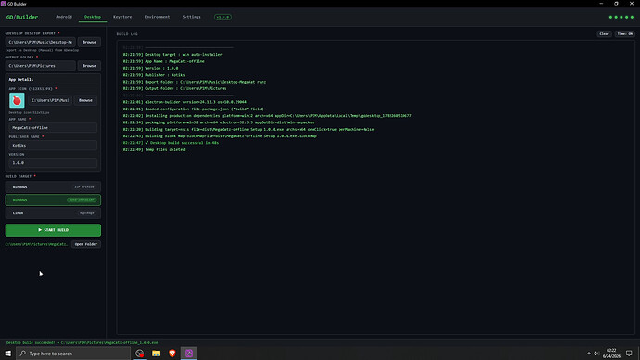Click log line 'Export folder' path

194,82
